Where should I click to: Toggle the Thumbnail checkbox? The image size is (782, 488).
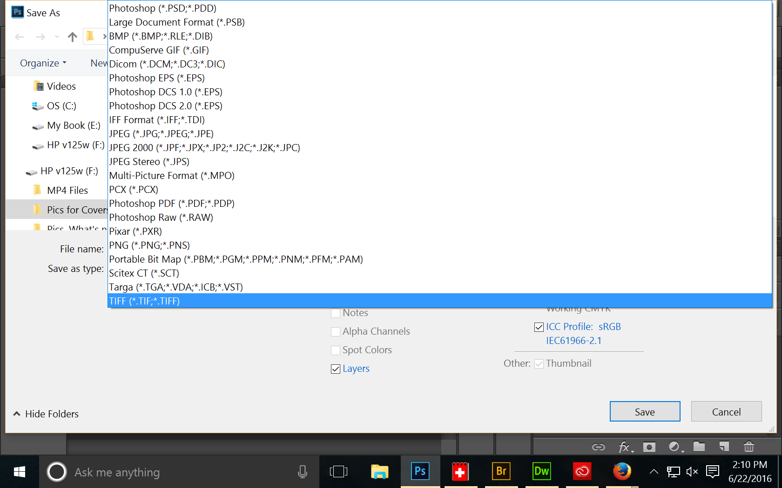[x=539, y=364]
